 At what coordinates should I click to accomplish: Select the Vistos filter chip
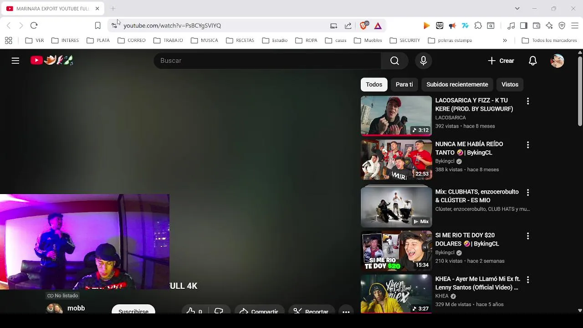click(510, 84)
